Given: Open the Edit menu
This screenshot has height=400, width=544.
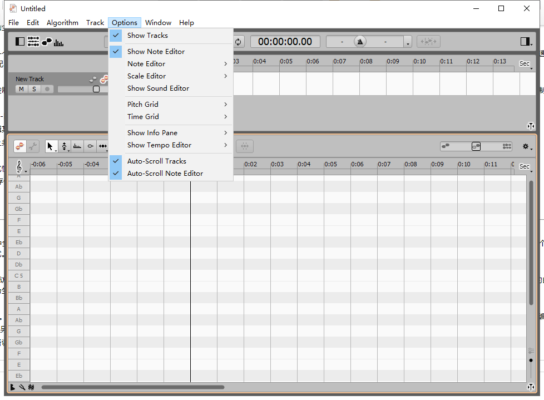Looking at the screenshot, I should click(x=33, y=23).
